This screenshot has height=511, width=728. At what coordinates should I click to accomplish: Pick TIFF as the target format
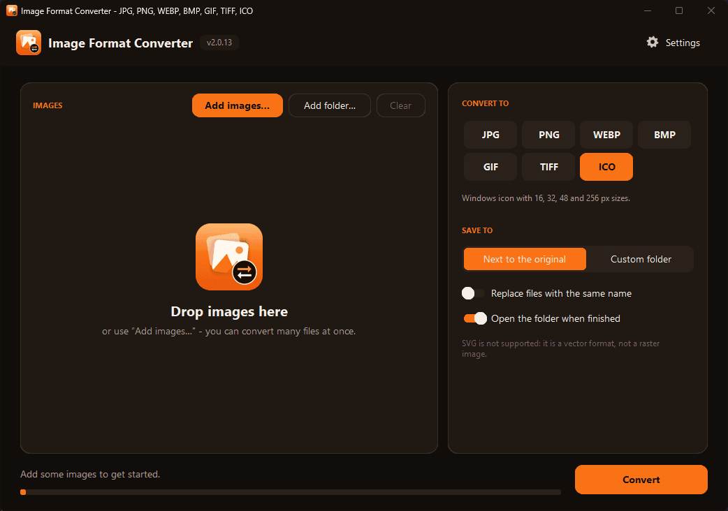point(548,167)
